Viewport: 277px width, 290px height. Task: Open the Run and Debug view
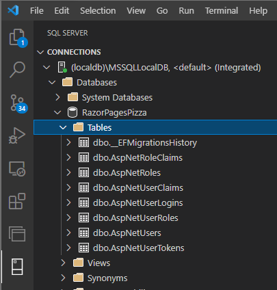point(17,135)
